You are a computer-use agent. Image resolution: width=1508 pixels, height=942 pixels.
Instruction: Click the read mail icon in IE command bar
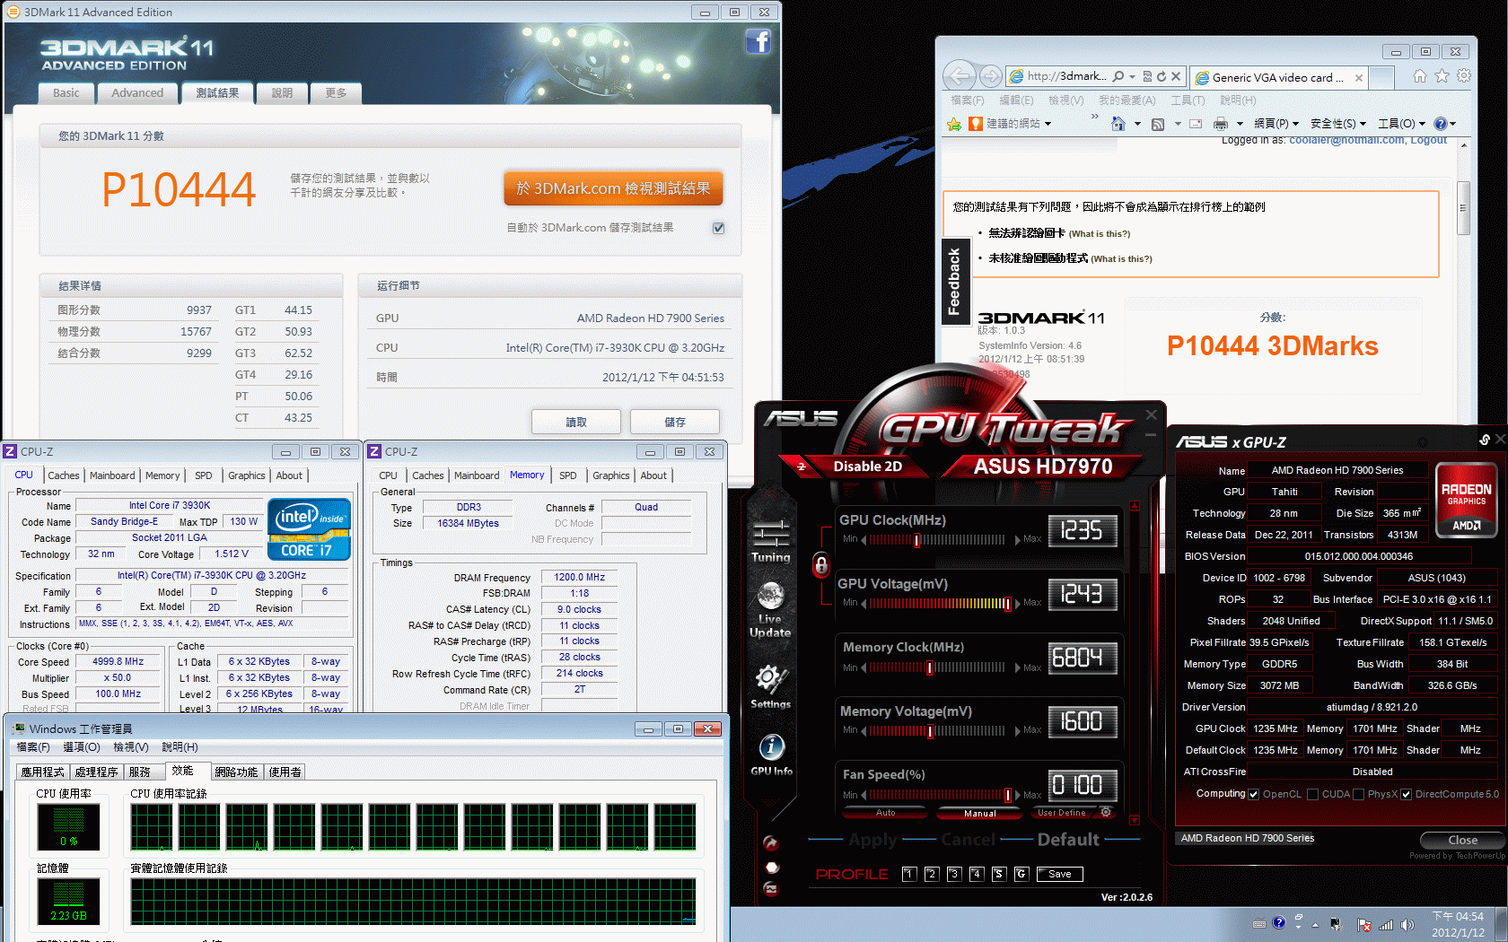tap(1196, 124)
